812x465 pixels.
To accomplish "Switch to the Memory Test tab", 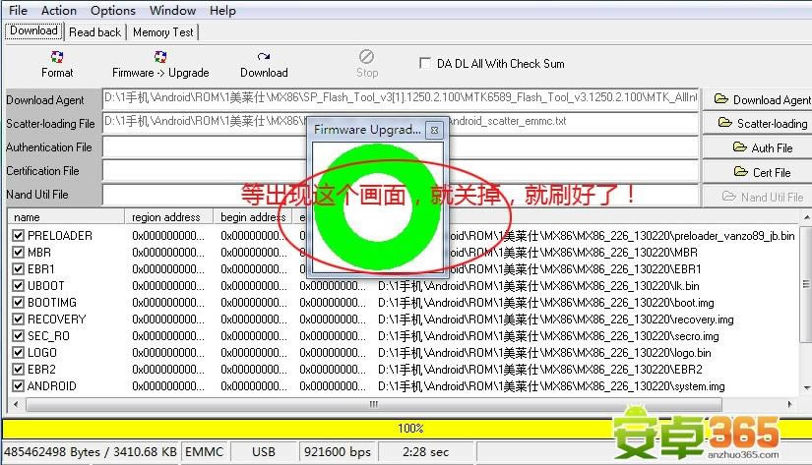I will (162, 31).
